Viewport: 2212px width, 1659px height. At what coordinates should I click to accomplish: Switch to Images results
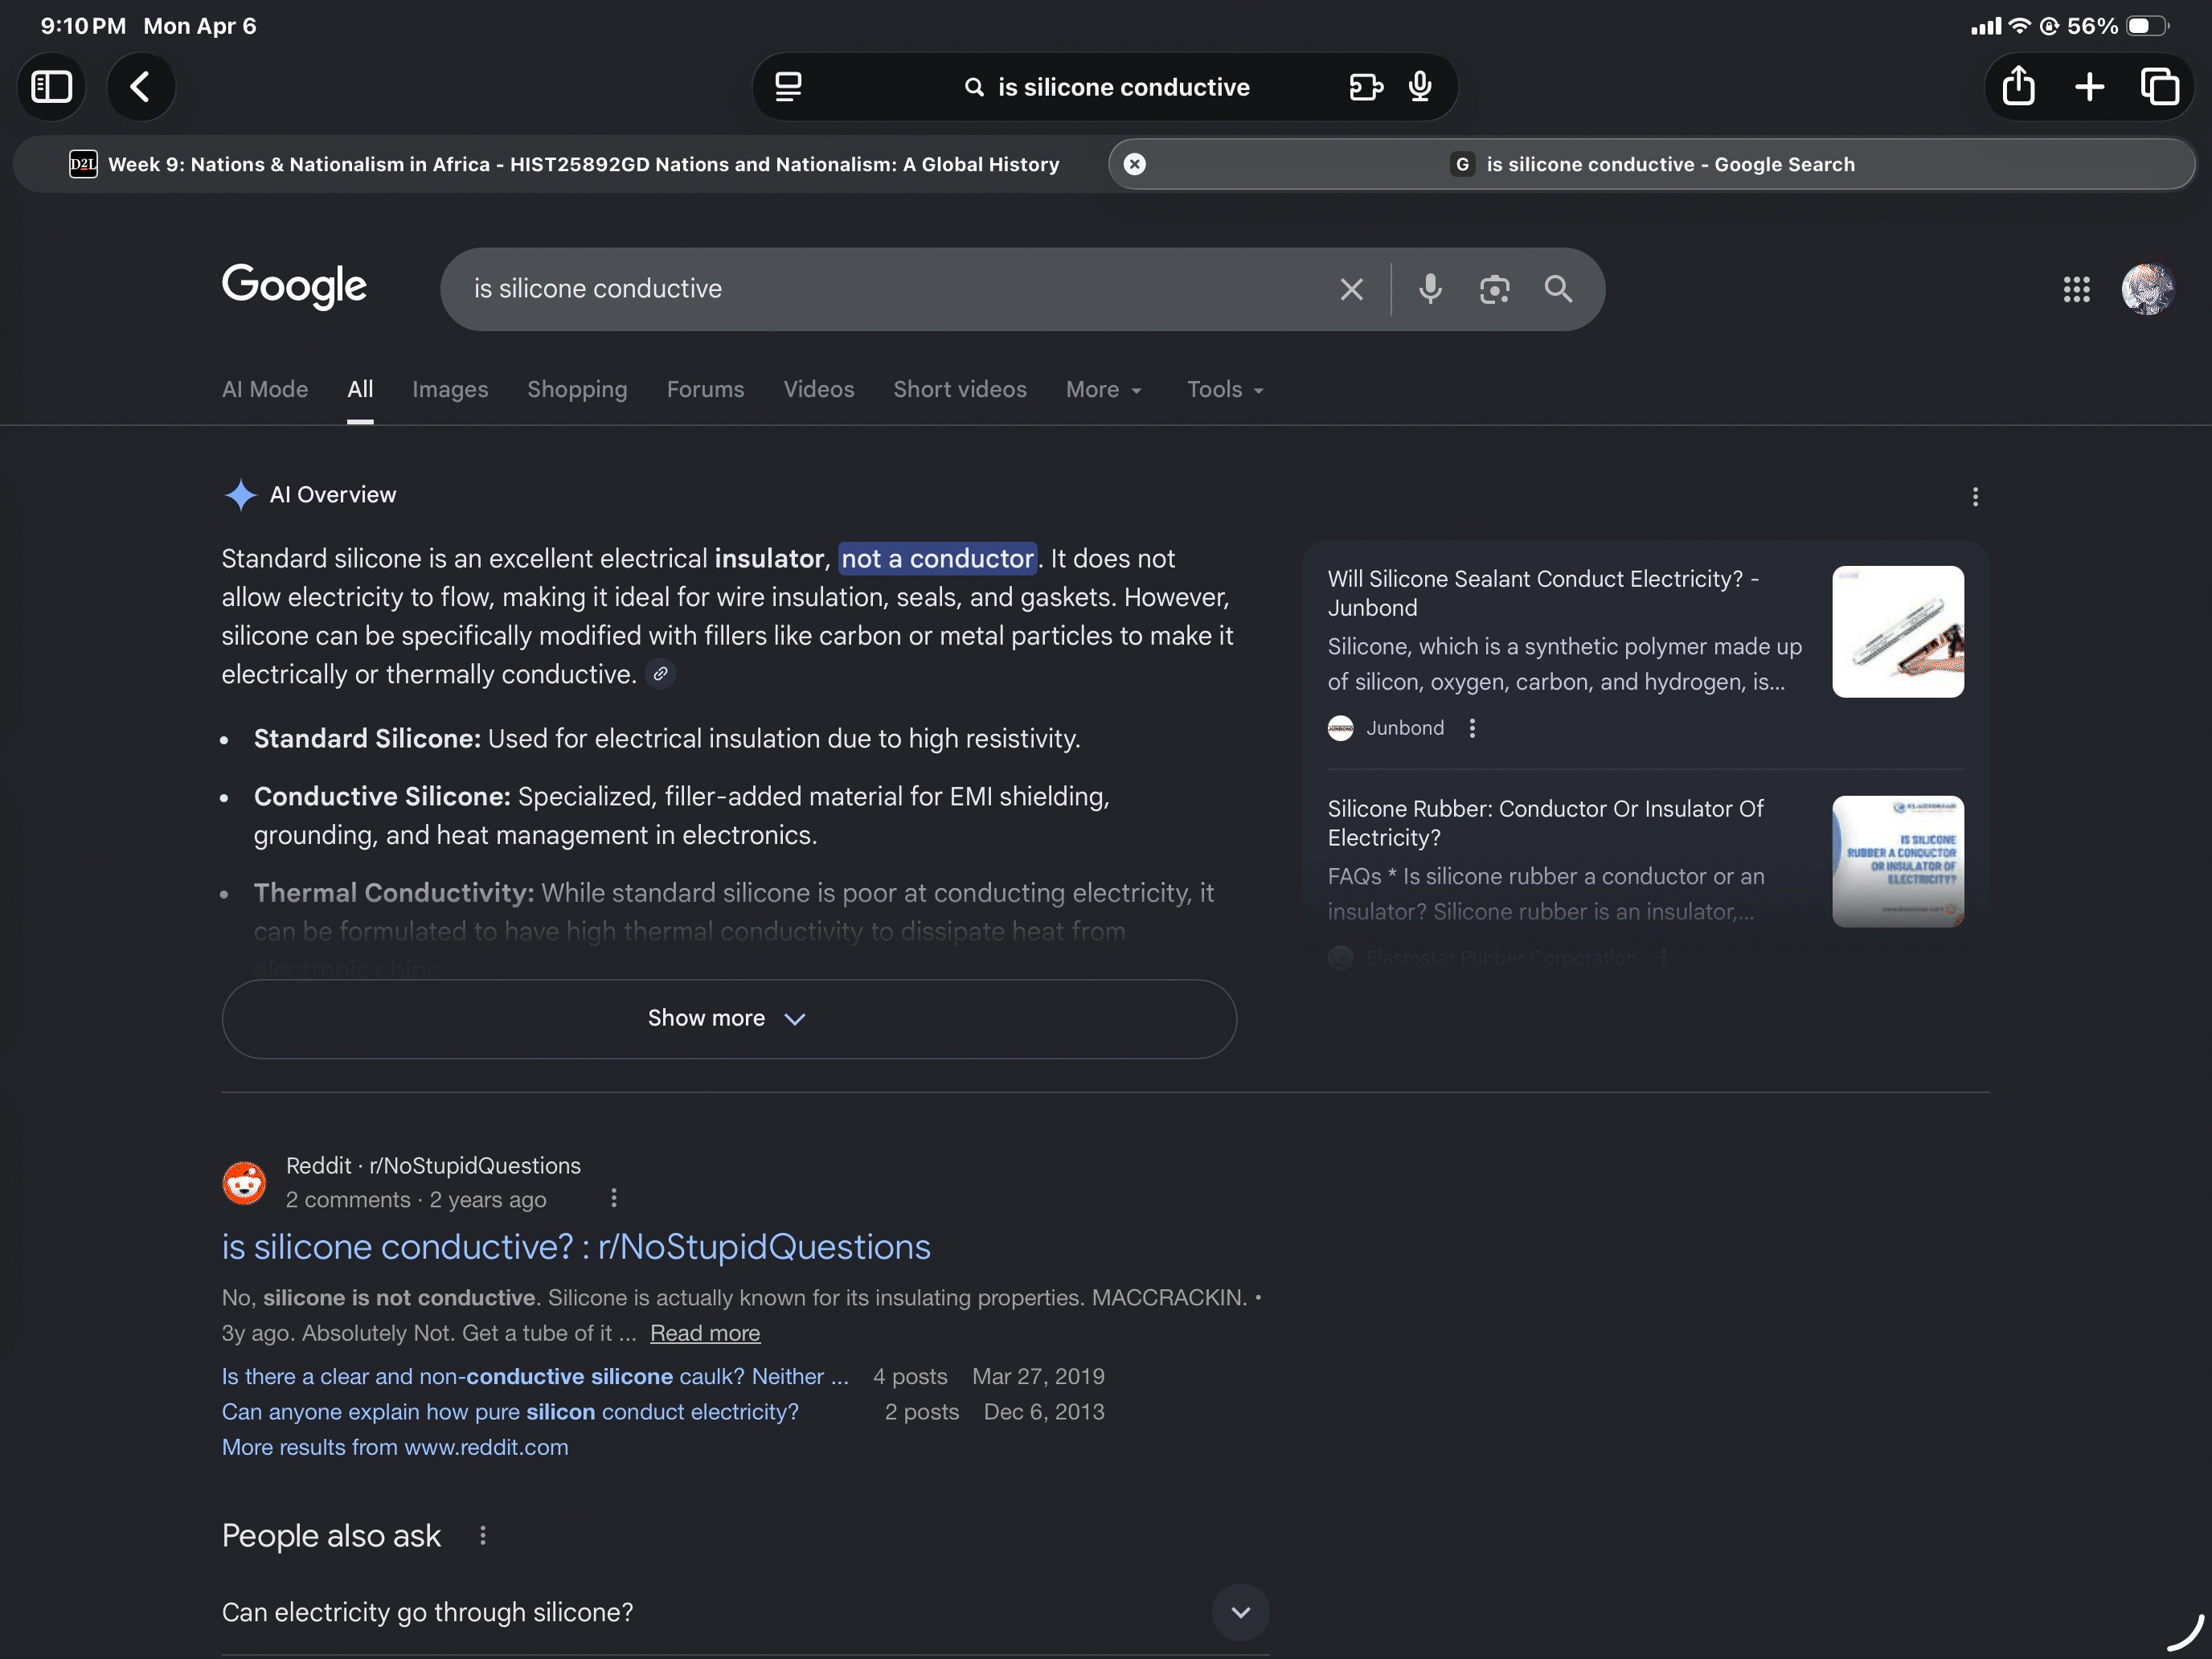coord(450,389)
